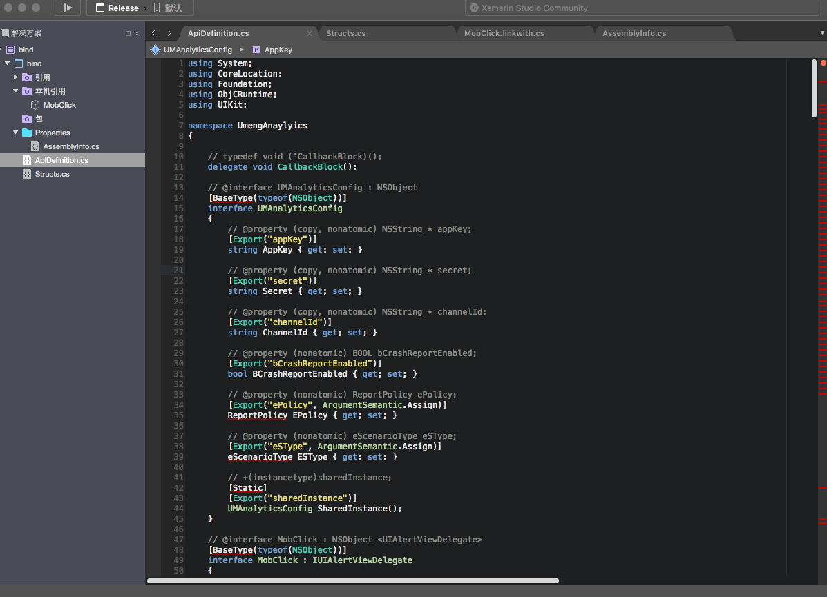Select ApiDefinition.cs in the solution tree
Image resolution: width=827 pixels, height=597 pixels.
(61, 160)
